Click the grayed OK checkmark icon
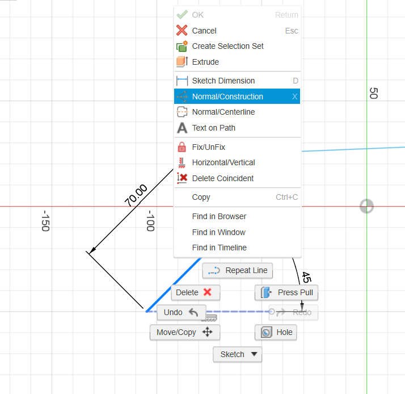 click(182, 15)
